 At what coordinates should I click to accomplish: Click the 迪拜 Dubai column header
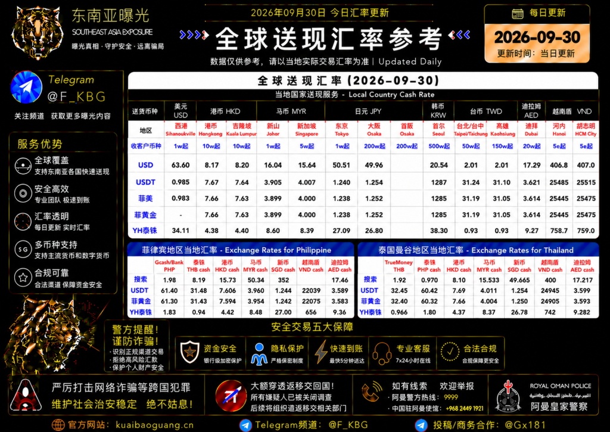tap(531, 130)
